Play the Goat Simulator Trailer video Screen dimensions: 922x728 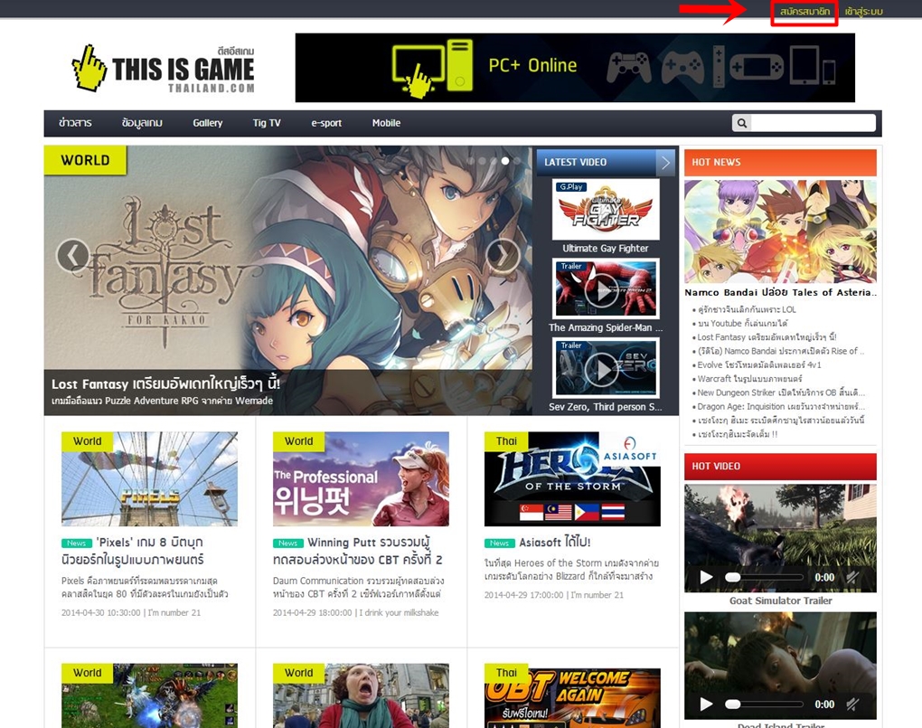[x=706, y=577]
